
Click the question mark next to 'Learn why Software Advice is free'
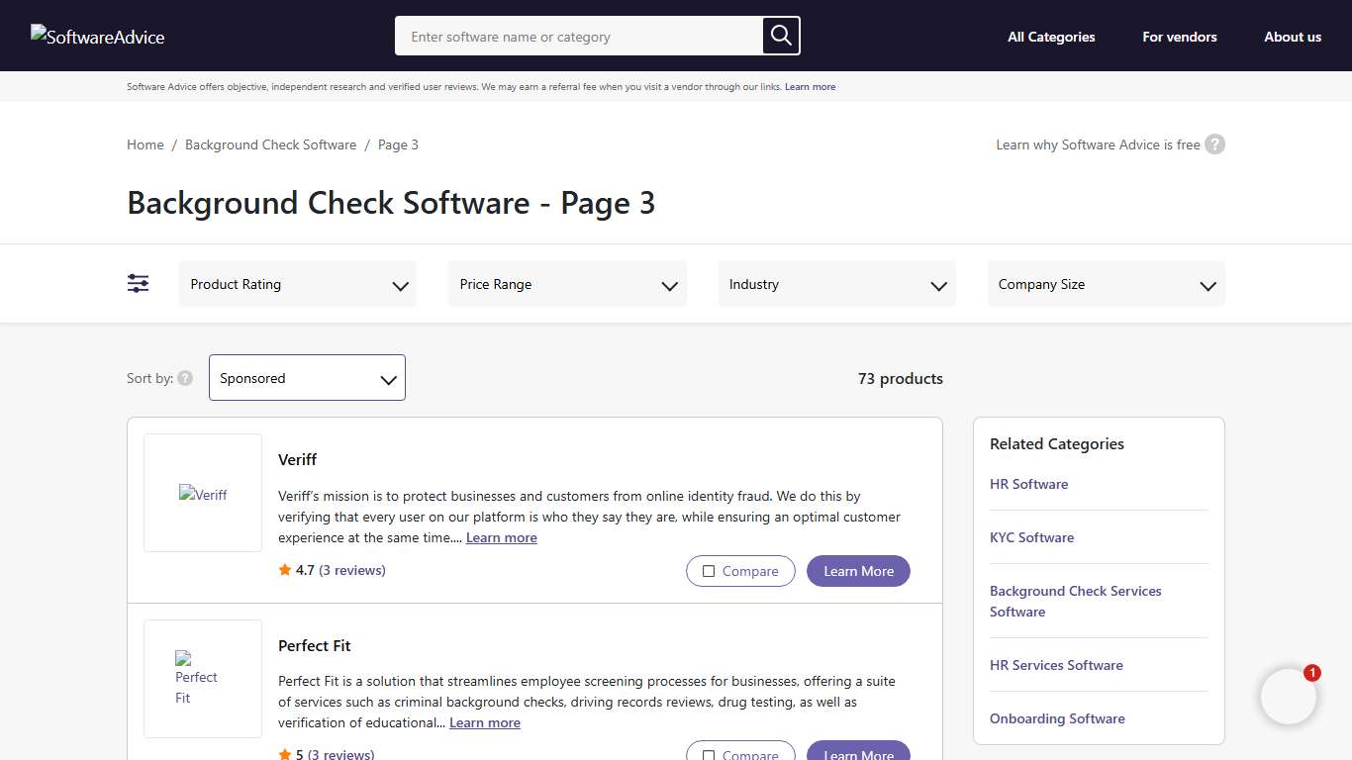click(1214, 143)
